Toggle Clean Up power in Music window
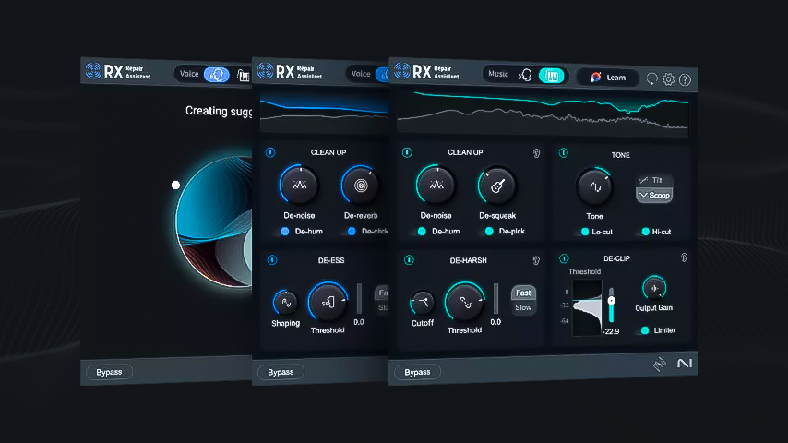 click(x=407, y=152)
